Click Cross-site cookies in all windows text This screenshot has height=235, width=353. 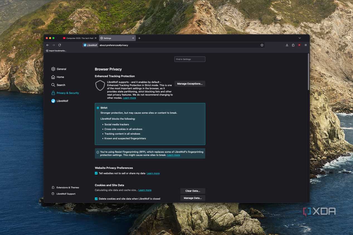point(123,129)
